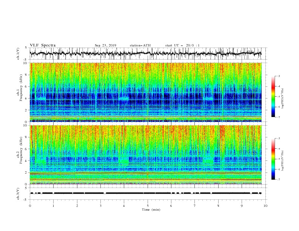
Task: Click the "ch.1(V)" waveform axis label
Action: [x=18, y=54]
